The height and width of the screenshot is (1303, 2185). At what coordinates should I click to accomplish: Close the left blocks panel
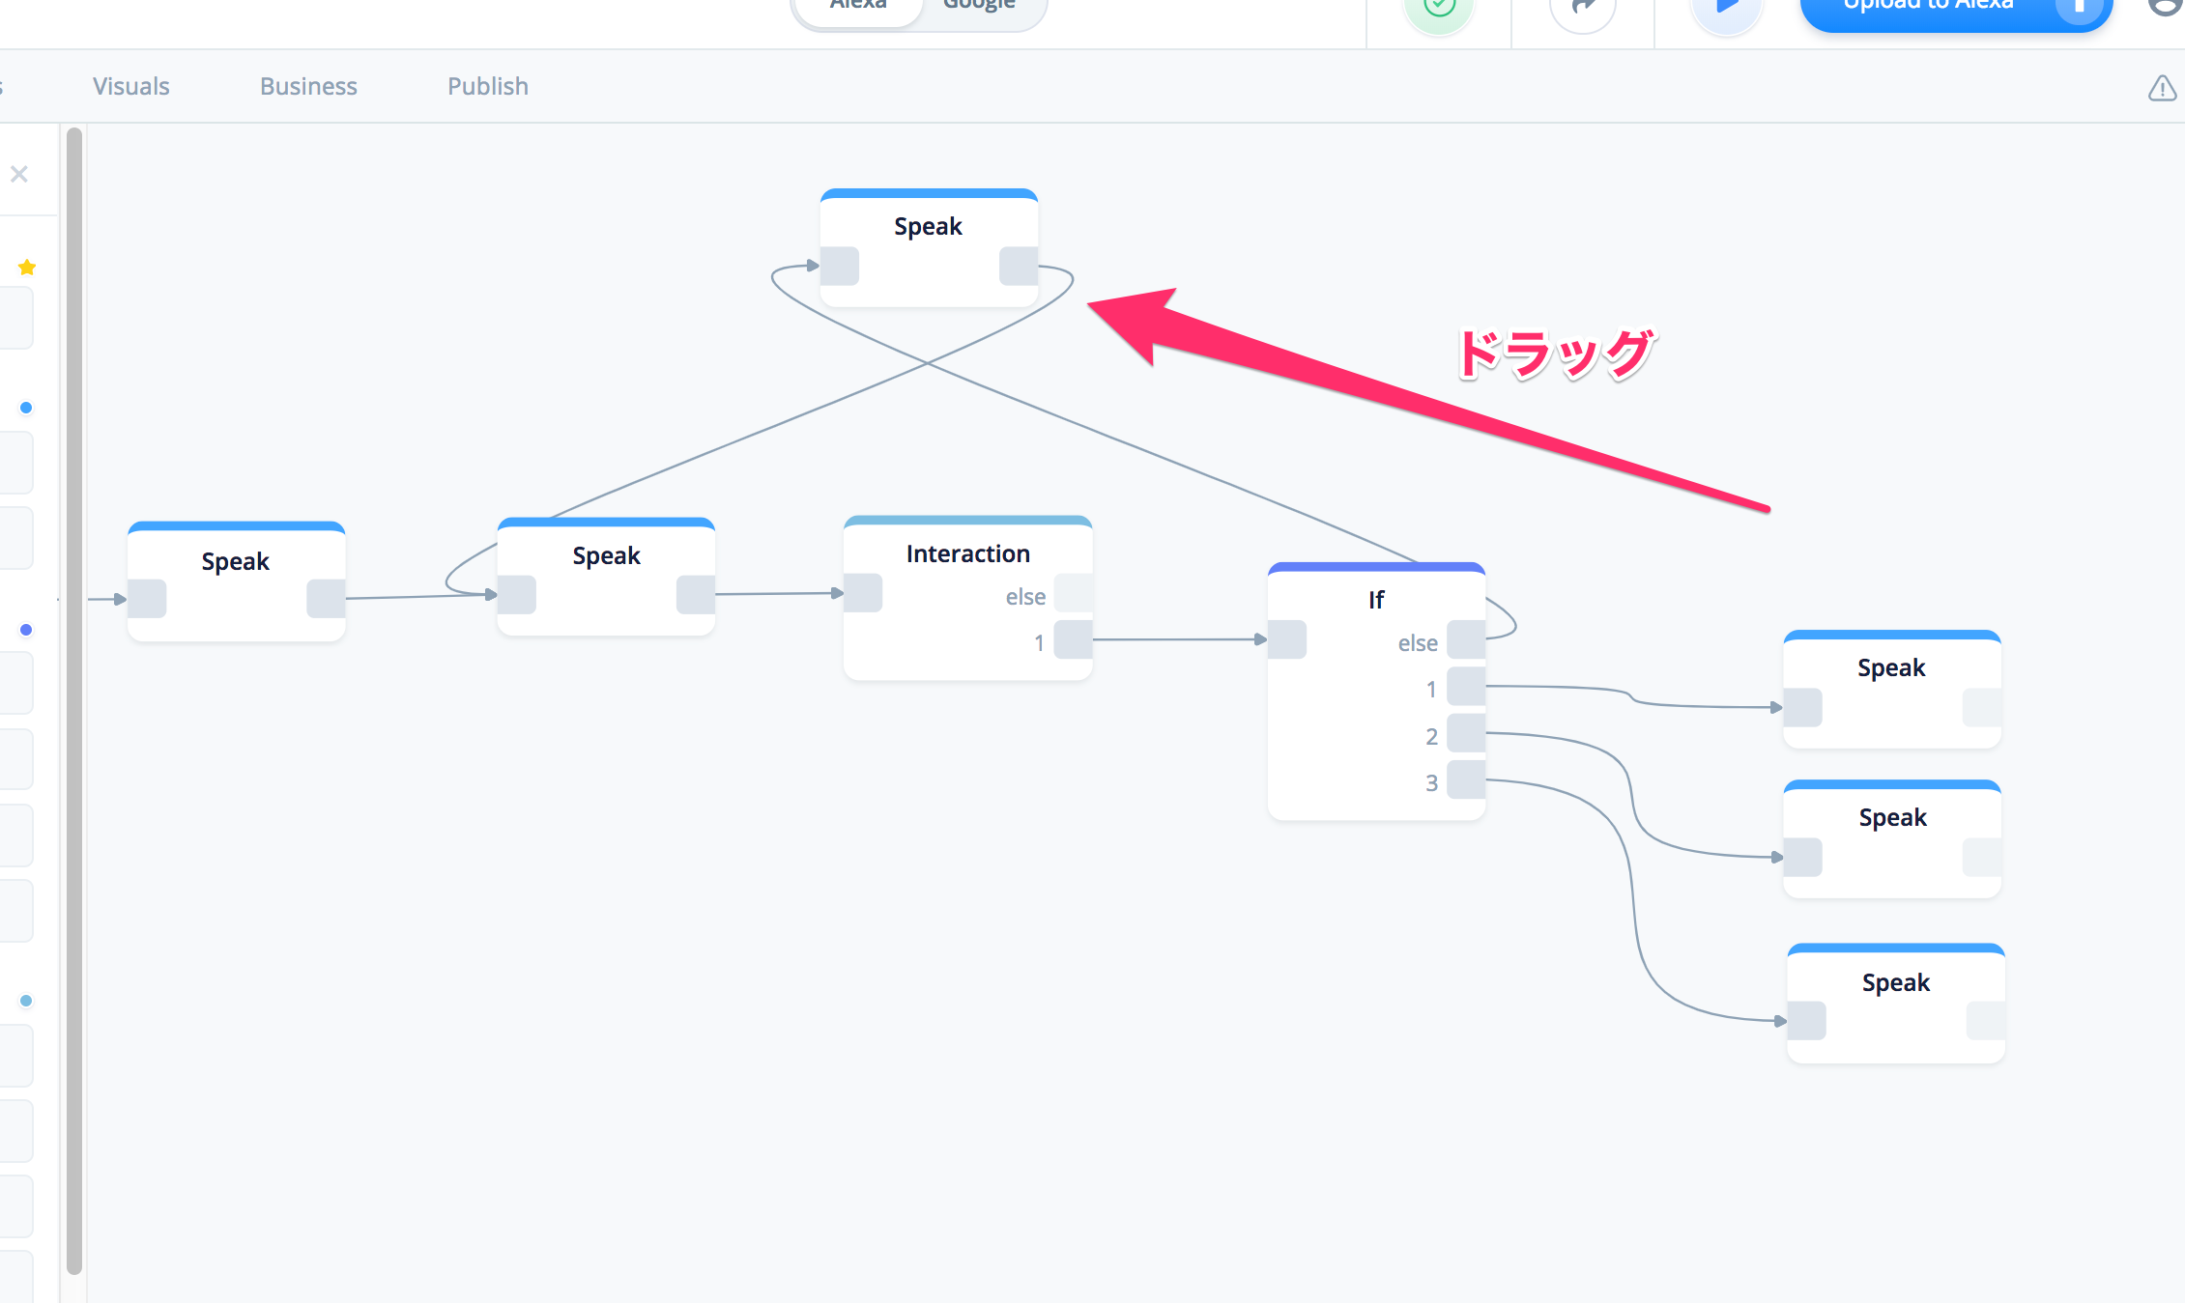19,174
